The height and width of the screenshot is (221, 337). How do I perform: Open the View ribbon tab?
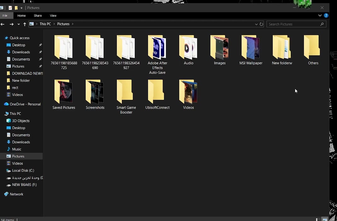pos(53,15)
